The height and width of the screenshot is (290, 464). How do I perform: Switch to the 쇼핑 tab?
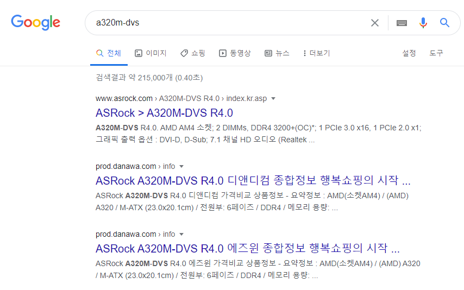click(193, 53)
